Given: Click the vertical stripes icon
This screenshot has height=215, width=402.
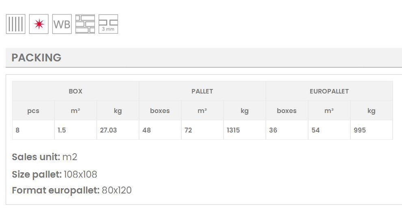Looking at the screenshot, I should point(15,24).
